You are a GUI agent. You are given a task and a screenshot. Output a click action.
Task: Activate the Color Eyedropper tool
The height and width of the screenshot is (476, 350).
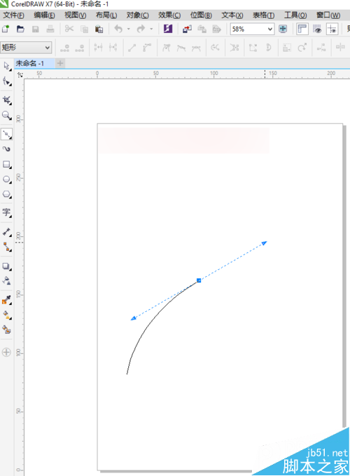[7, 299]
